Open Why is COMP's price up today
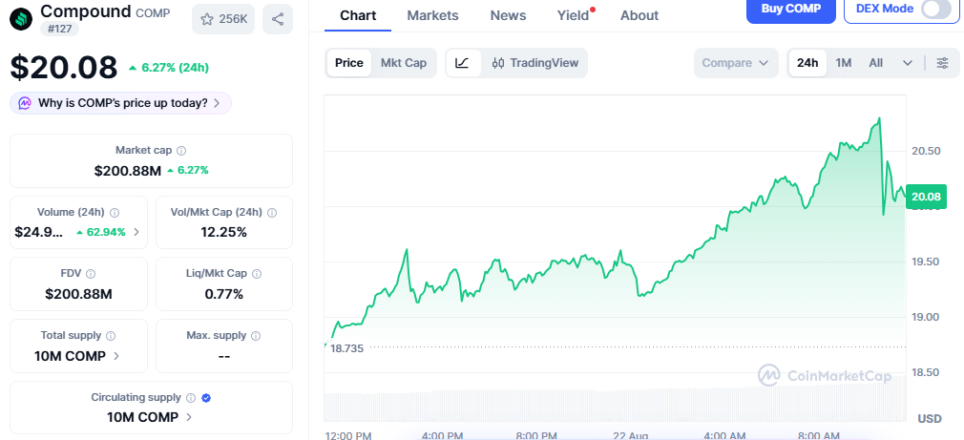964x440 pixels. coord(120,103)
